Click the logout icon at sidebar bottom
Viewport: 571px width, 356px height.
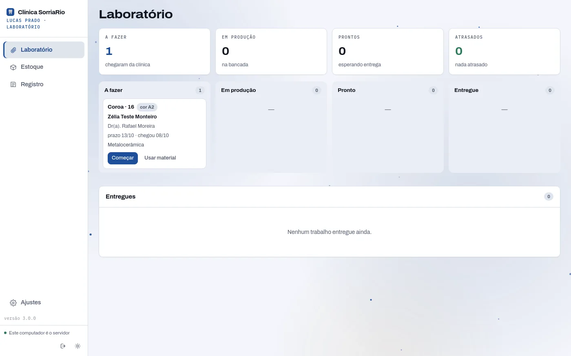pyautogui.click(x=63, y=346)
